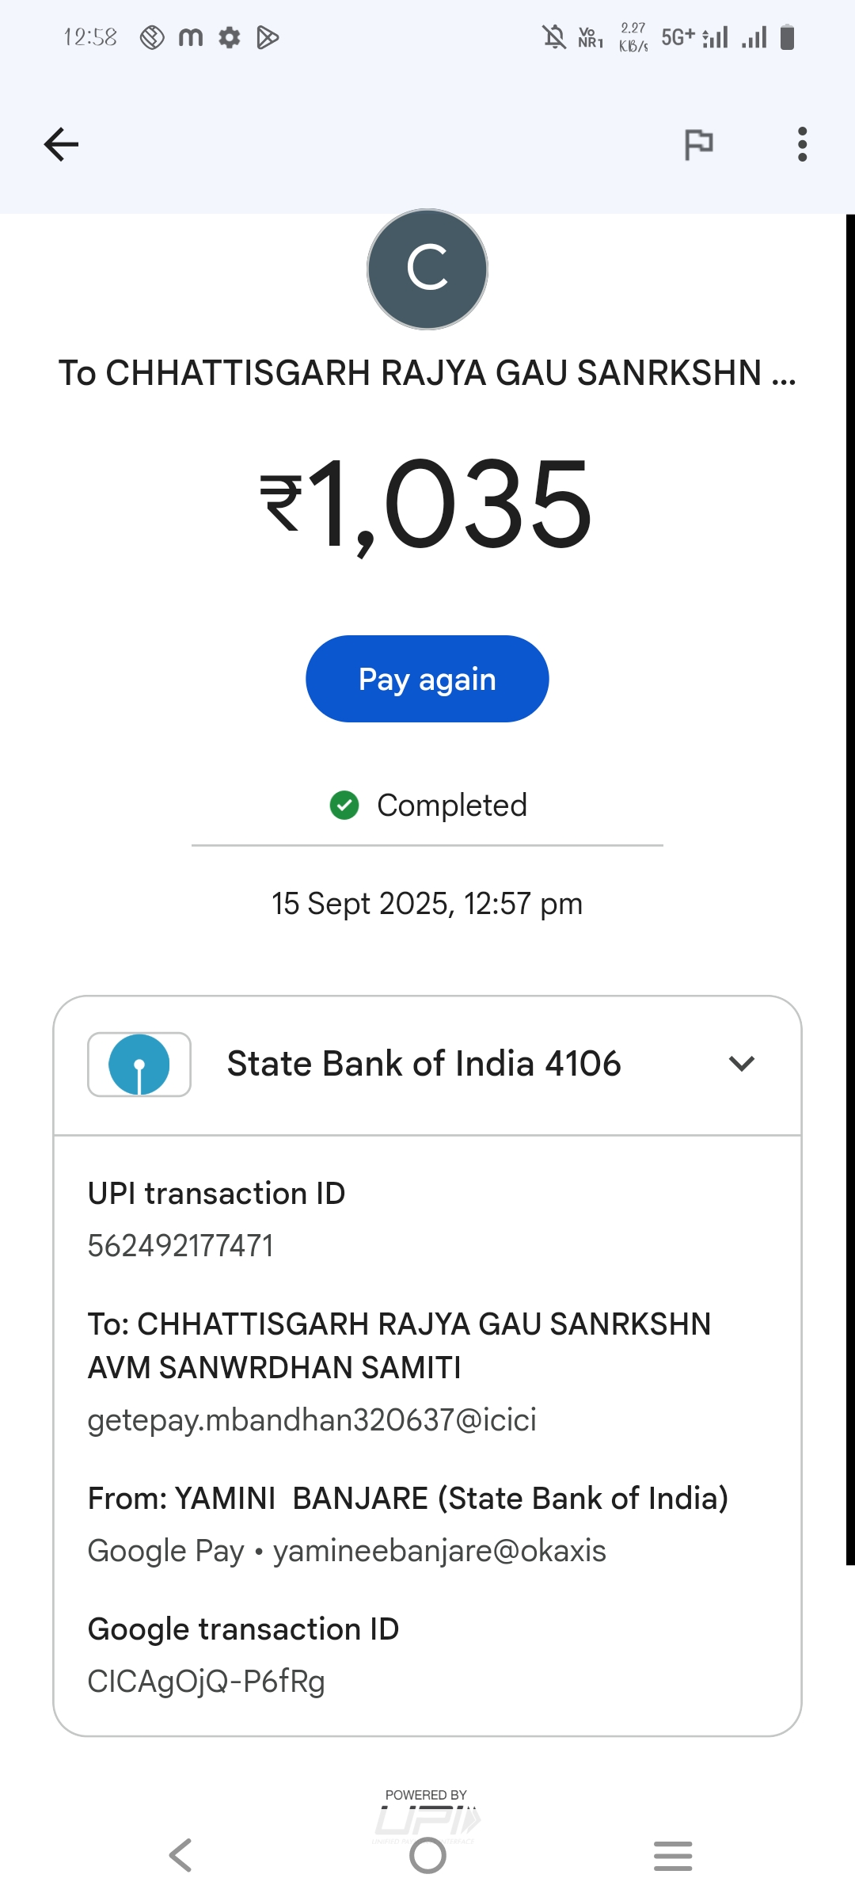Tap the yamineebanjare@okaxis UPI address
The width and height of the screenshot is (855, 1901).
tap(439, 1551)
